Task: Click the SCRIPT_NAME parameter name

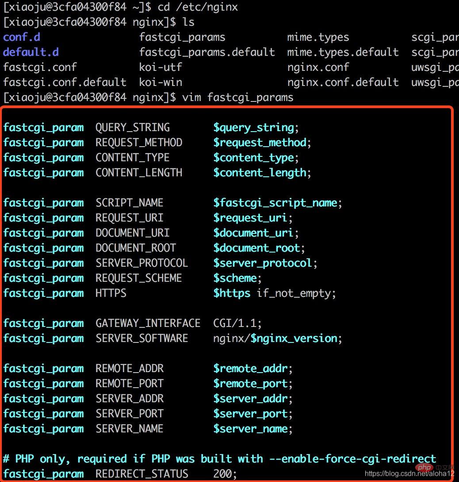Action: coord(130,203)
